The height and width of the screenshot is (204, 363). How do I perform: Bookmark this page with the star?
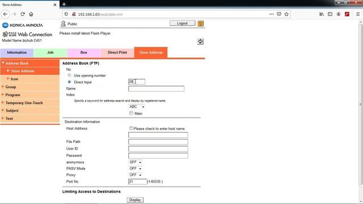pos(286,14)
